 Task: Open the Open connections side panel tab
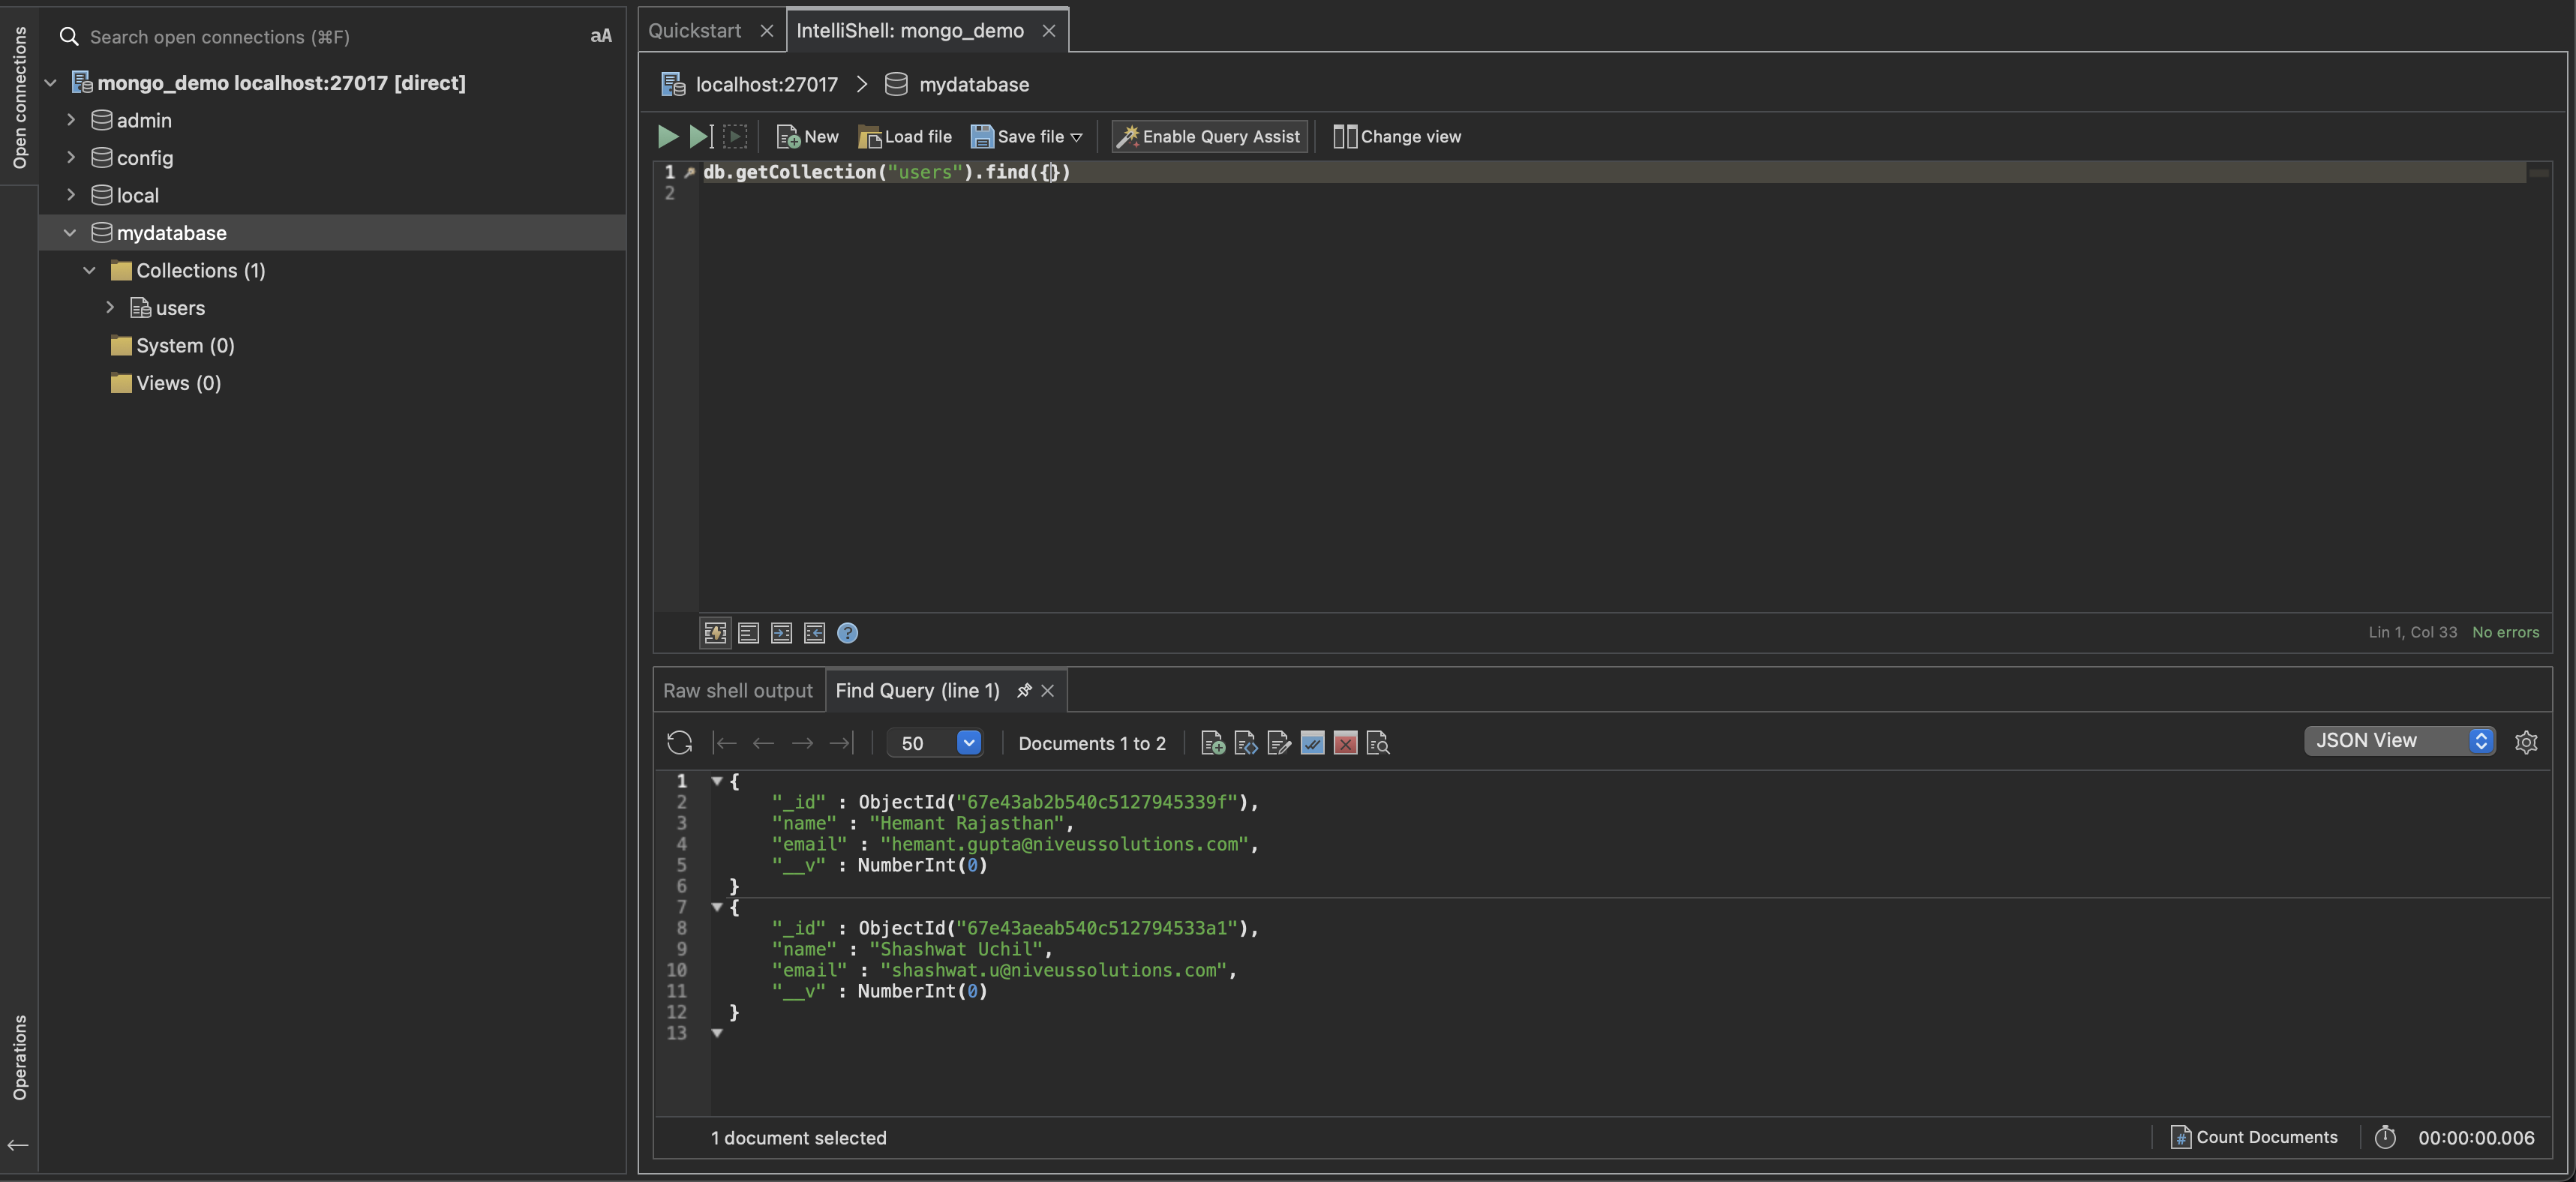(x=19, y=97)
